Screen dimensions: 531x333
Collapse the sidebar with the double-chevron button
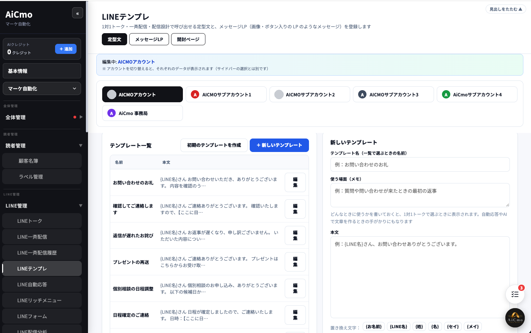78,13
